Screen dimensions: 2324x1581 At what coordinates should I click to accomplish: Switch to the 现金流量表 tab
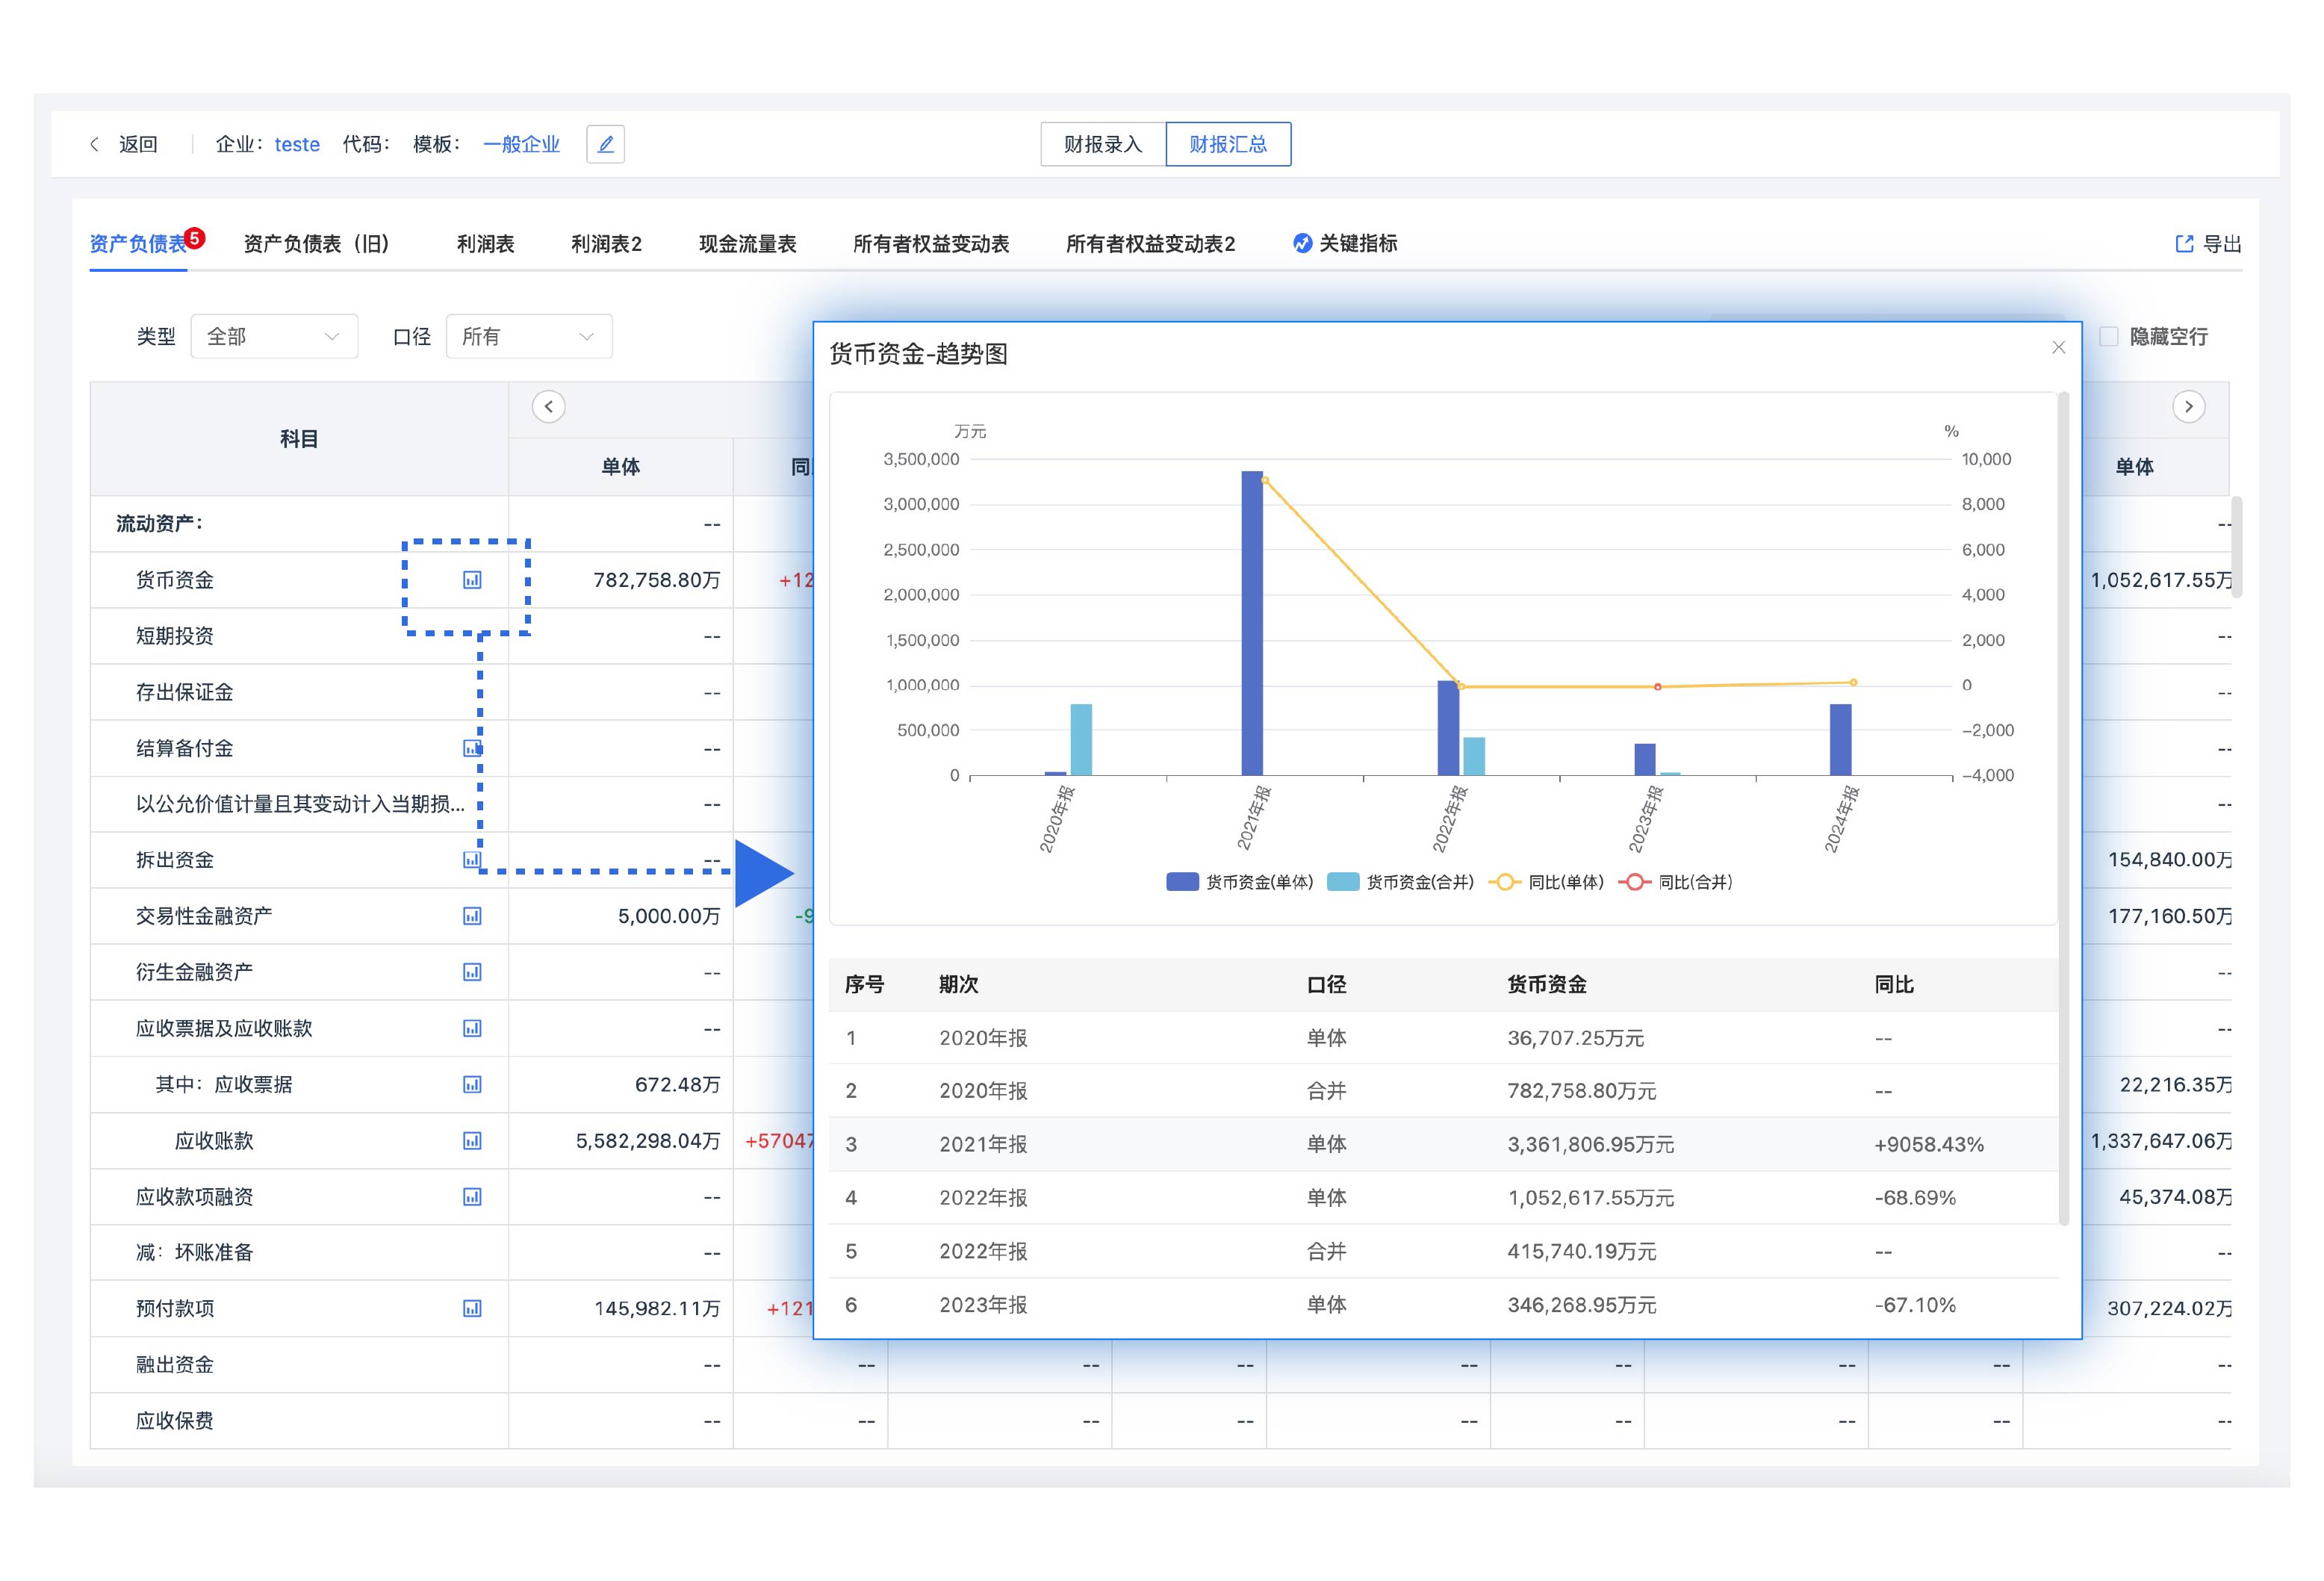pyautogui.click(x=747, y=244)
